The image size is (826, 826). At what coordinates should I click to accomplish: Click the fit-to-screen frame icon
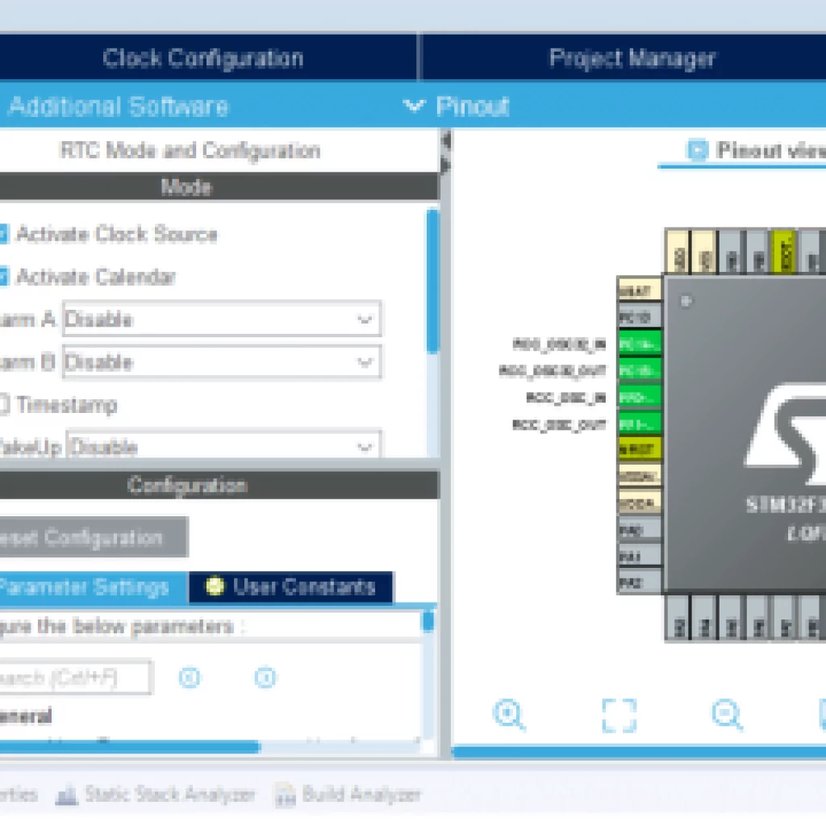pyautogui.click(x=619, y=715)
